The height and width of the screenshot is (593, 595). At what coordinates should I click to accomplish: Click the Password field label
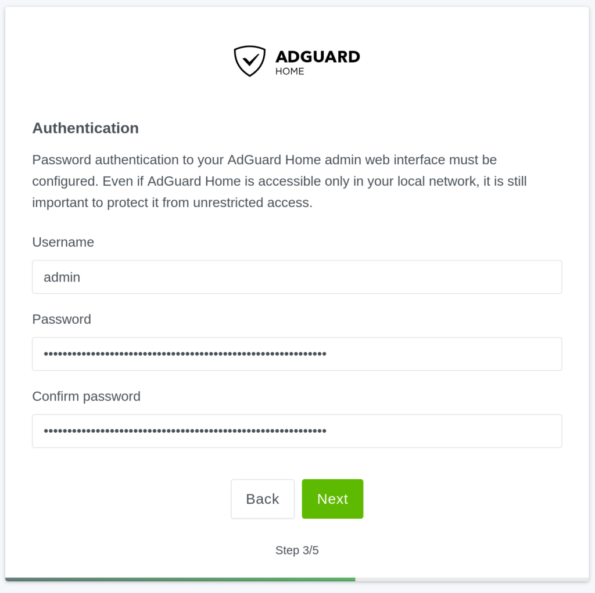[x=62, y=319]
